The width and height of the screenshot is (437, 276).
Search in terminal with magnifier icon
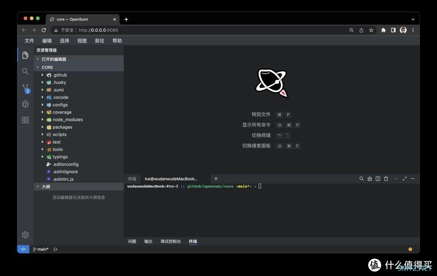[x=361, y=179]
